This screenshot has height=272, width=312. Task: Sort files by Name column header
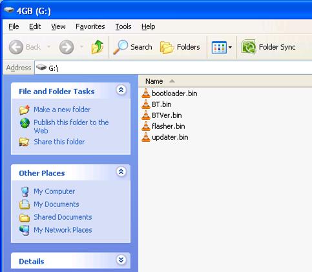click(x=154, y=81)
